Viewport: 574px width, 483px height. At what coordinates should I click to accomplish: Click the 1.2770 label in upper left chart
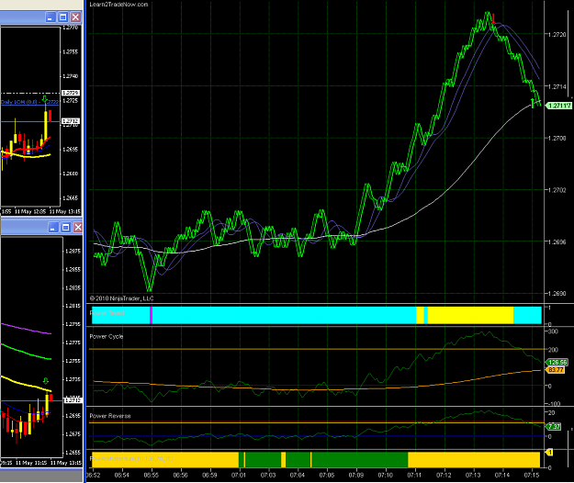coord(71,28)
